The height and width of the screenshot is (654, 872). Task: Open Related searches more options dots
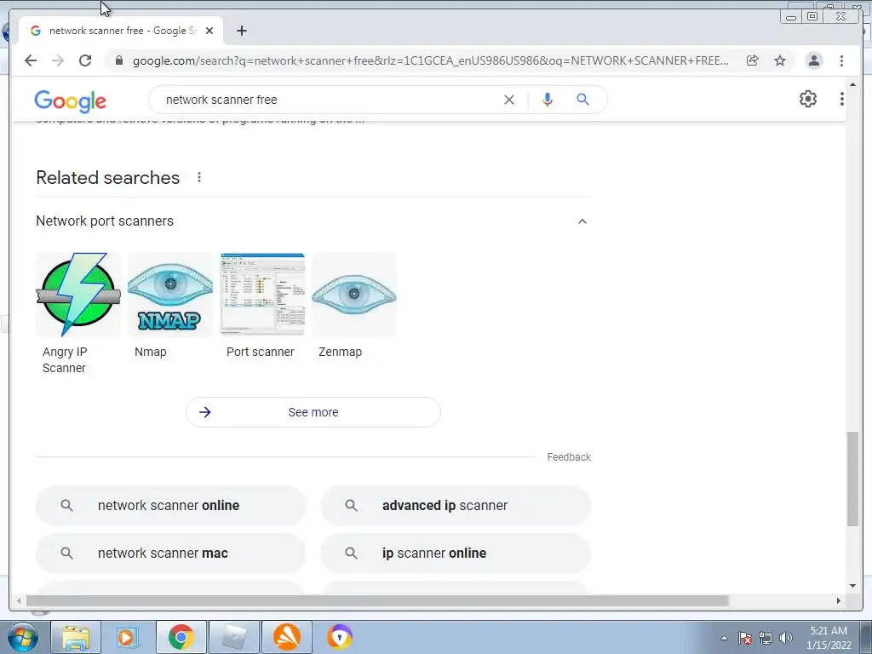[x=199, y=177]
